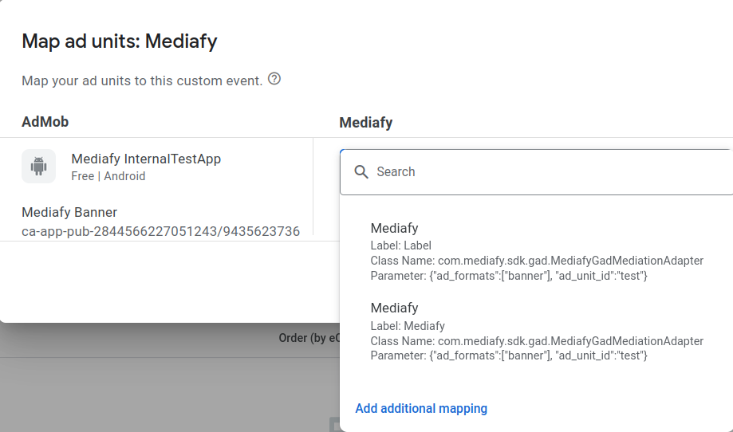Click the Map ad units: Mediafy dialog title
Screen dimensions: 733x432
(x=119, y=41)
